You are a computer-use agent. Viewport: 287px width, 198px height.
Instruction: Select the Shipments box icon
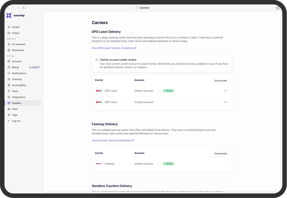click(9, 50)
